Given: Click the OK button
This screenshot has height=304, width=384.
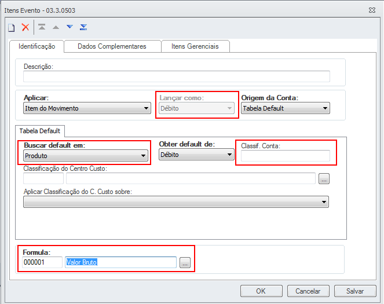Looking at the screenshot, I should click(261, 291).
